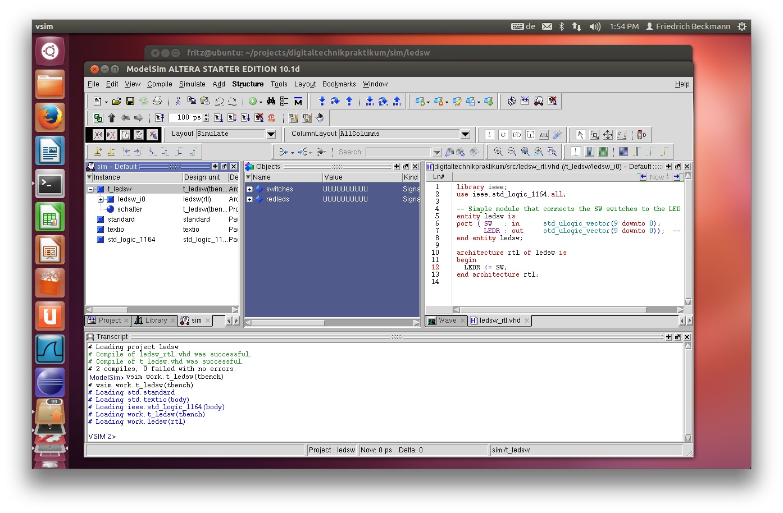
Task: Toggle the Input ports filter button
Action: click(490, 135)
